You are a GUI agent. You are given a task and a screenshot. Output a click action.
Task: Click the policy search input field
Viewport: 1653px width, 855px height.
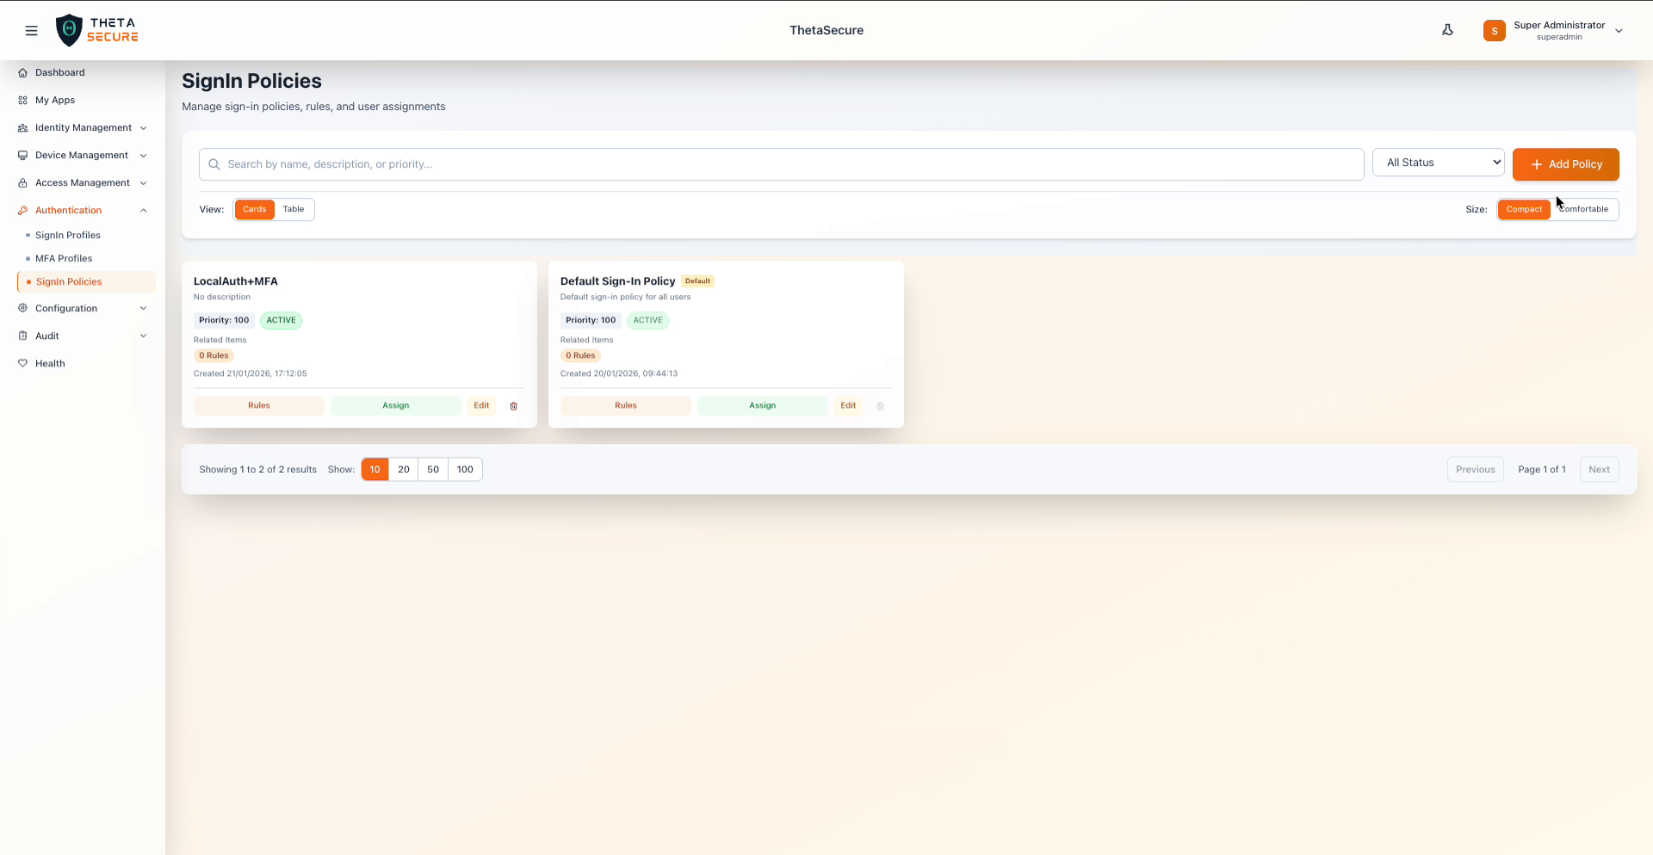[775, 164]
